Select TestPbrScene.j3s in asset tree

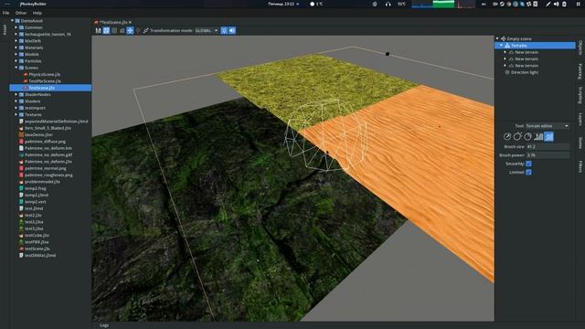tap(42, 81)
